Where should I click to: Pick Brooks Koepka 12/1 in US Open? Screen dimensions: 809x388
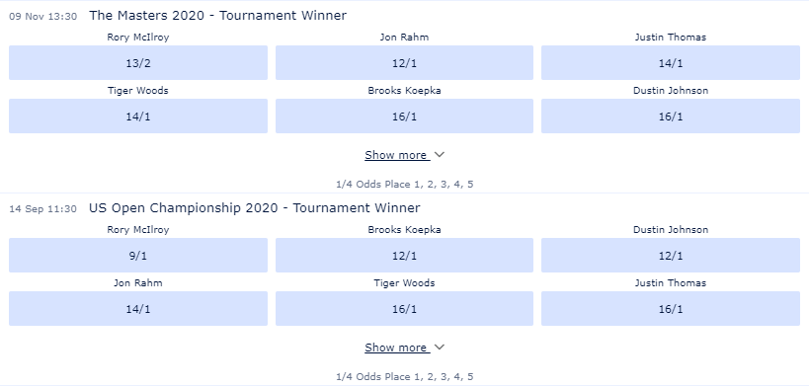pyautogui.click(x=405, y=256)
